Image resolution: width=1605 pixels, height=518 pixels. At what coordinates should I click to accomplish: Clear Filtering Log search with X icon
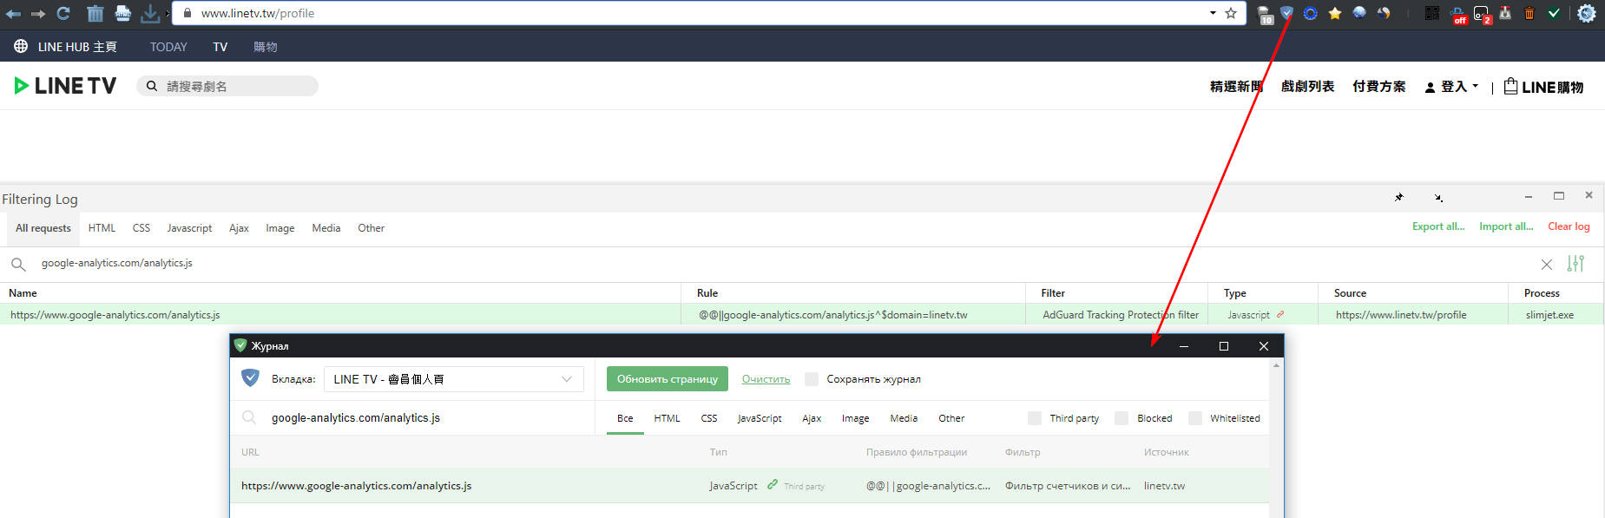pyautogui.click(x=1547, y=264)
